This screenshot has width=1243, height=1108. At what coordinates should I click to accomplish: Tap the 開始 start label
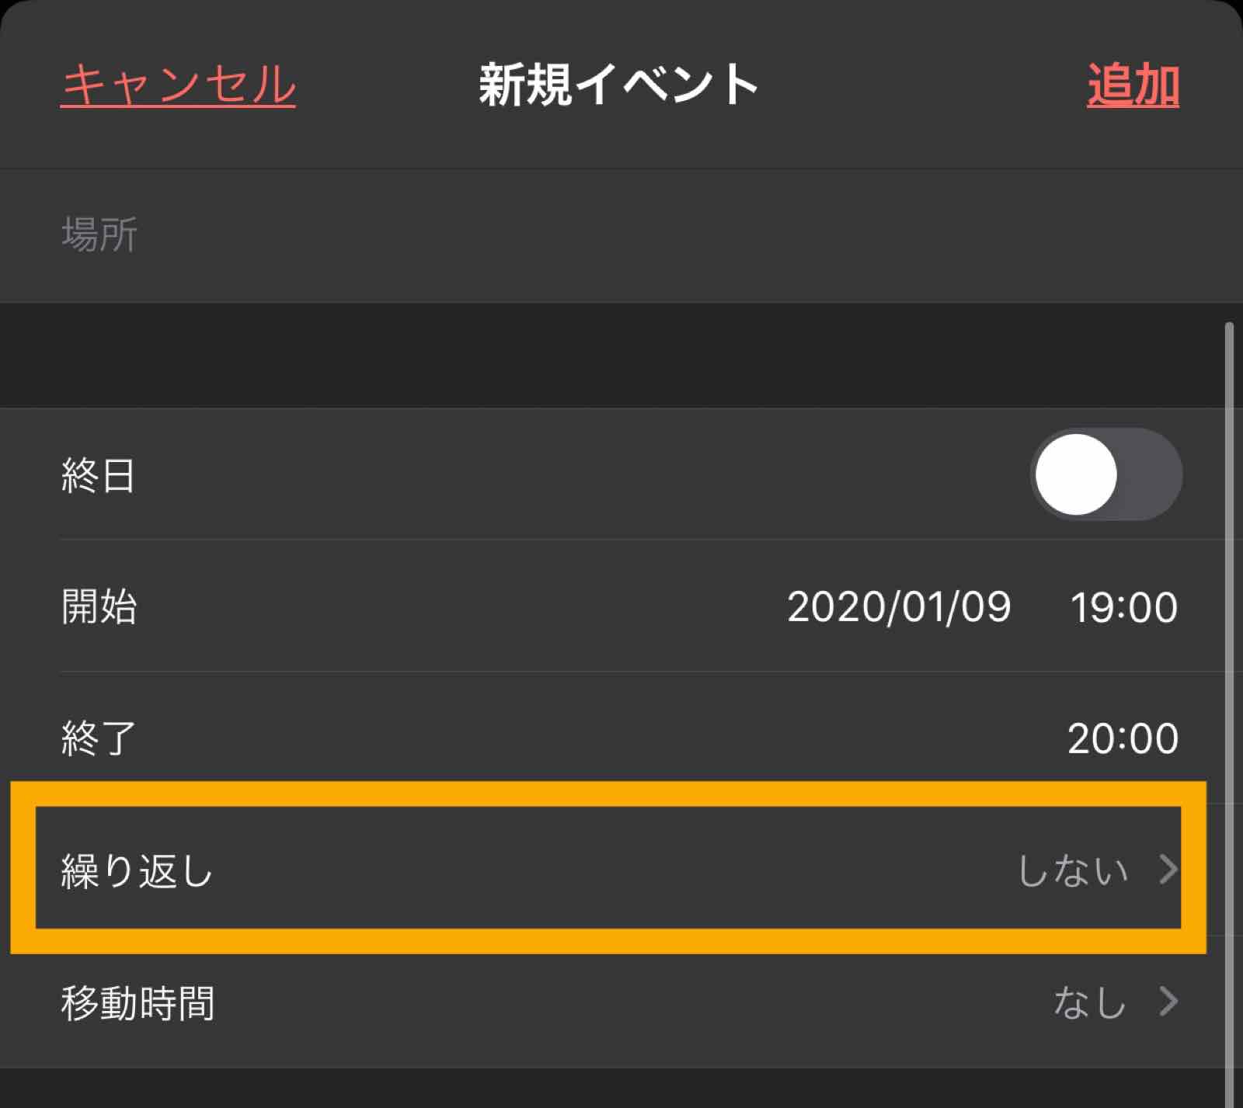99,606
